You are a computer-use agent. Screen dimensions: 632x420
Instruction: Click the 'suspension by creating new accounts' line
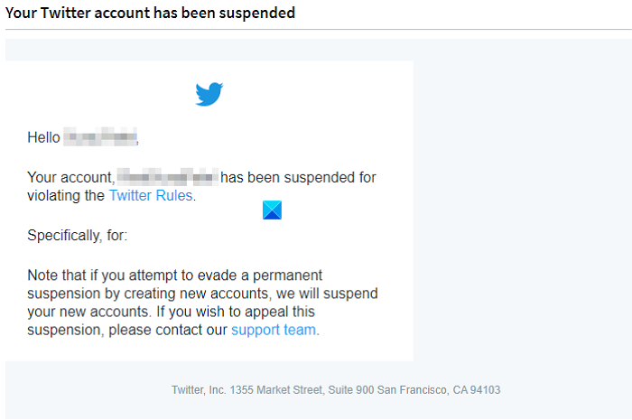202,294
